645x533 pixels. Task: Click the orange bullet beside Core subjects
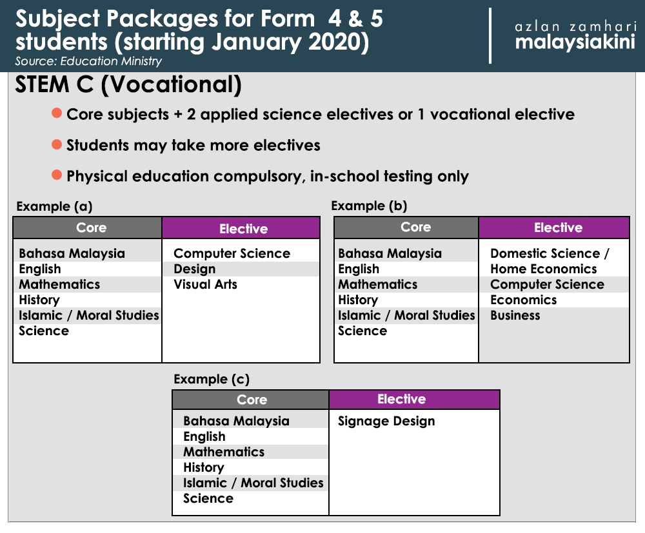(x=57, y=113)
